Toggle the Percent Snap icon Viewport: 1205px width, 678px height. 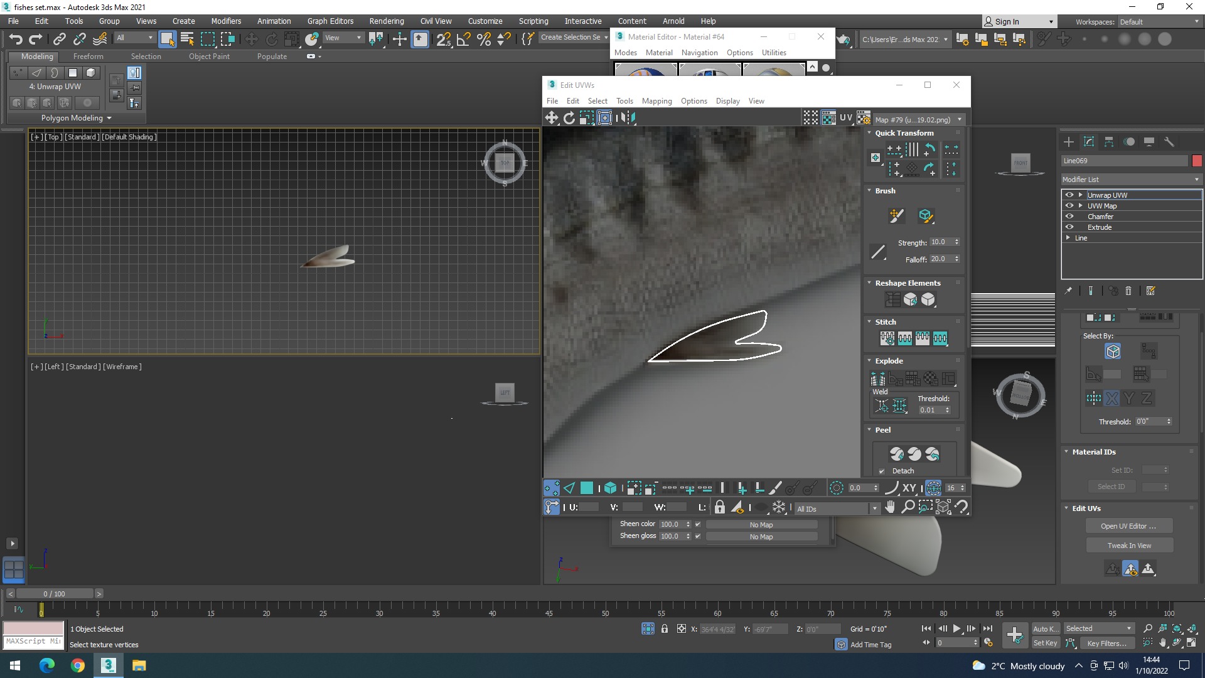tap(484, 39)
